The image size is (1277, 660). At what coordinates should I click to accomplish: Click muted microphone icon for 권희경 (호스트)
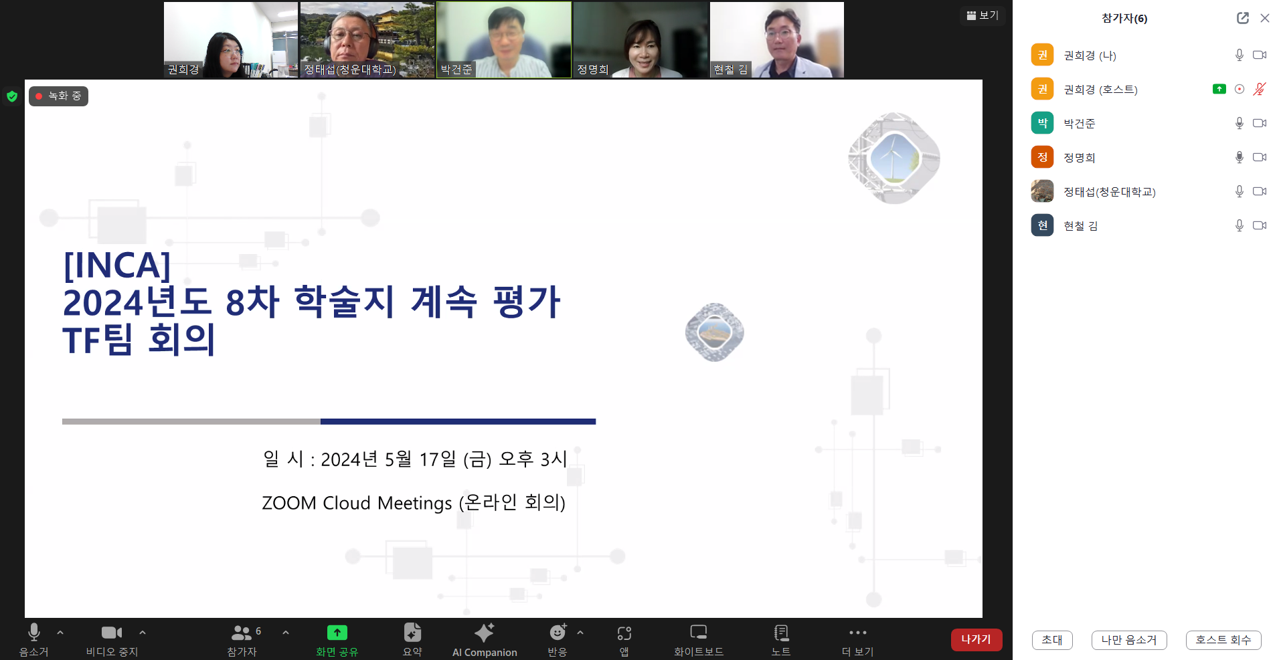1260,89
